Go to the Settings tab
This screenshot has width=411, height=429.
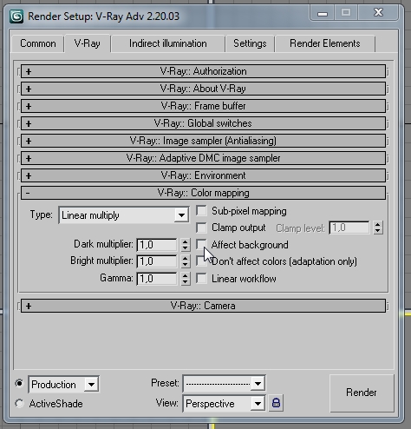(x=250, y=43)
